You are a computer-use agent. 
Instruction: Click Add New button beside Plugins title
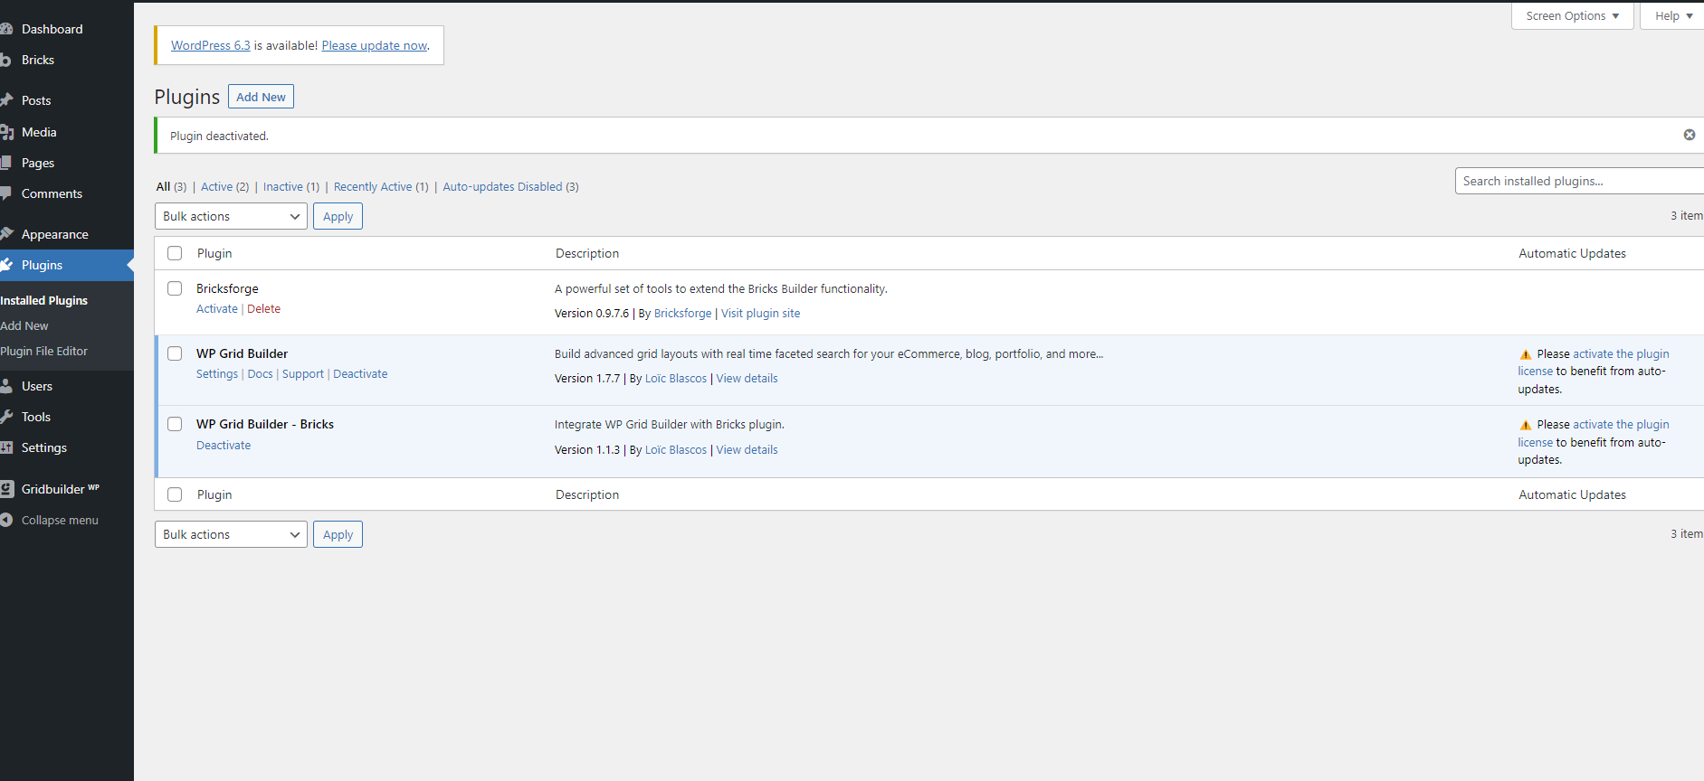coord(261,97)
